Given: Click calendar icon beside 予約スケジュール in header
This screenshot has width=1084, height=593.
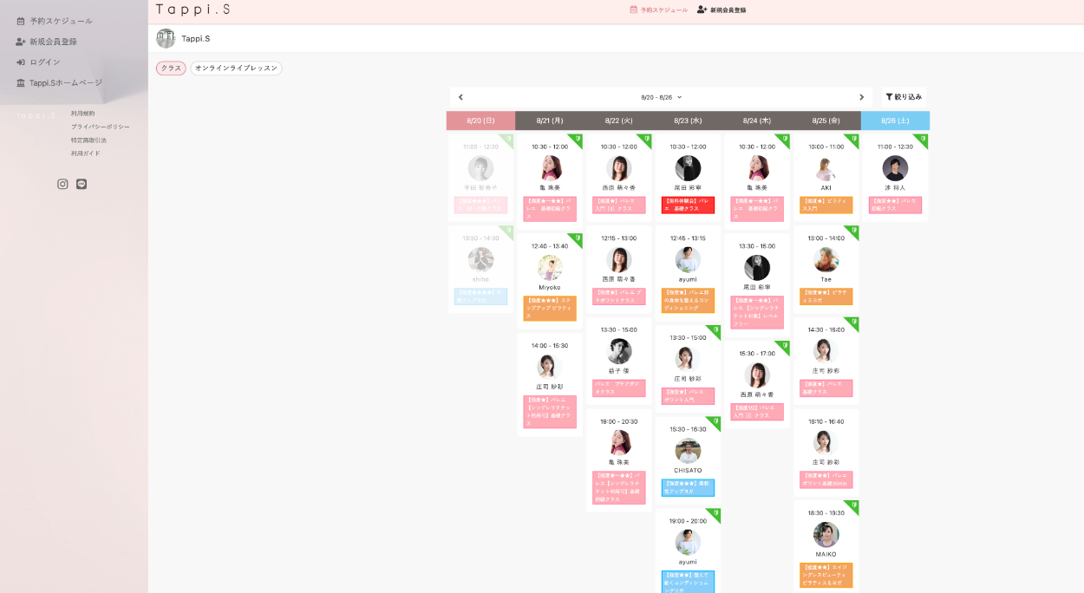Looking at the screenshot, I should pos(634,10).
